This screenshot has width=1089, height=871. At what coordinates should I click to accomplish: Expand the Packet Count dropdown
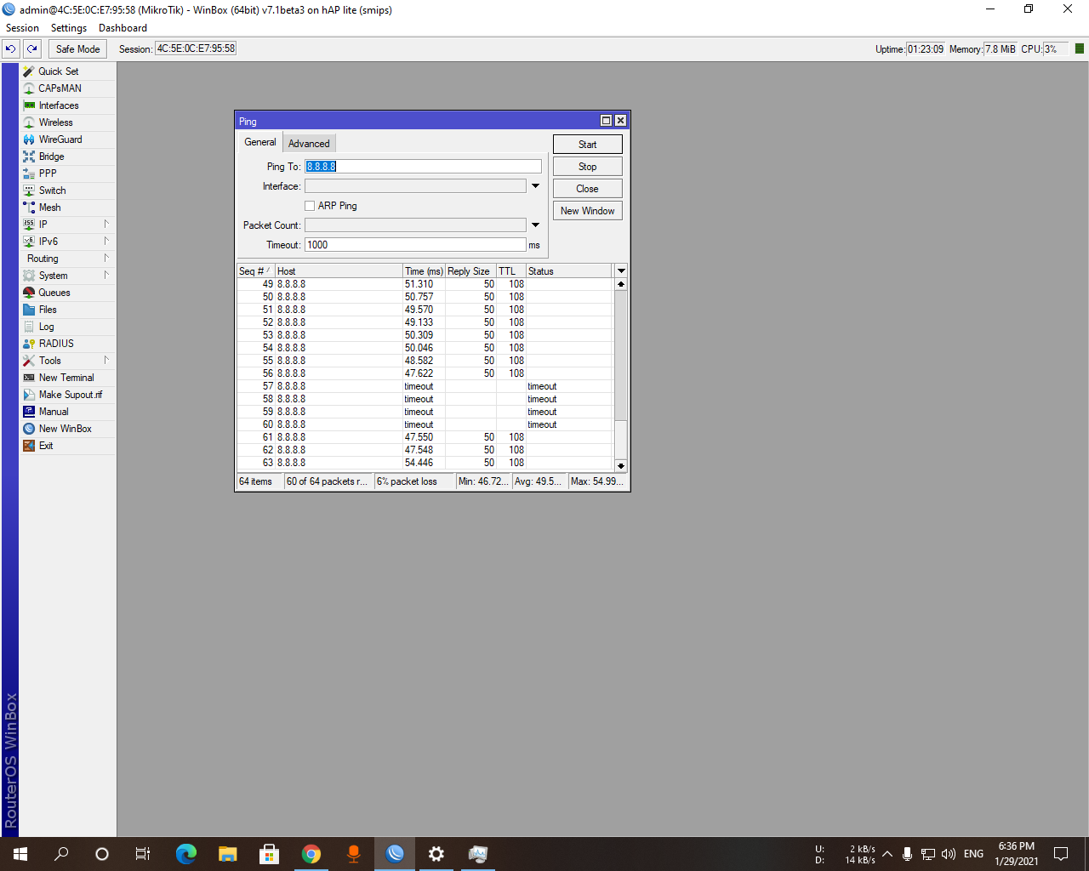coord(535,225)
